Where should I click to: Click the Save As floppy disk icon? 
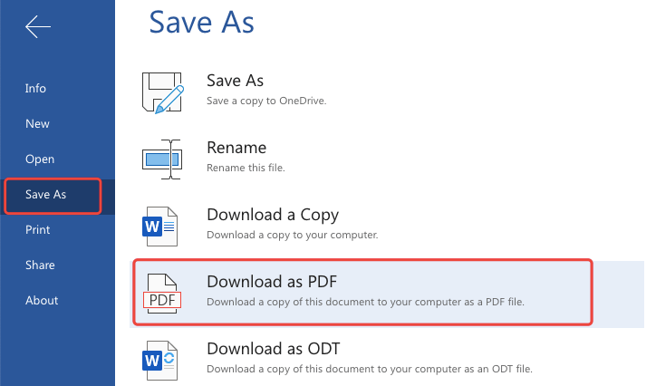pyautogui.click(x=163, y=91)
